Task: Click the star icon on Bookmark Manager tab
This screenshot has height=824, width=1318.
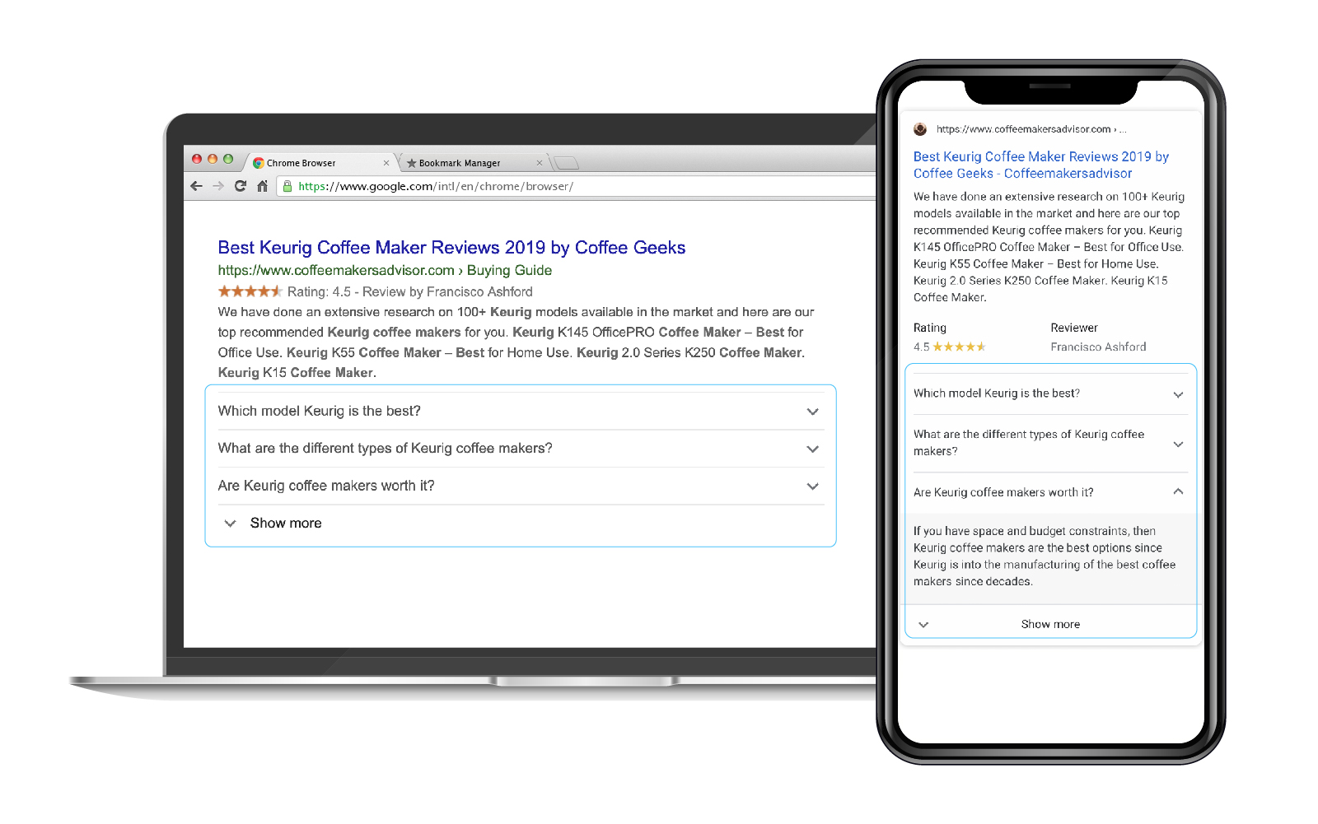Action: pos(412,163)
